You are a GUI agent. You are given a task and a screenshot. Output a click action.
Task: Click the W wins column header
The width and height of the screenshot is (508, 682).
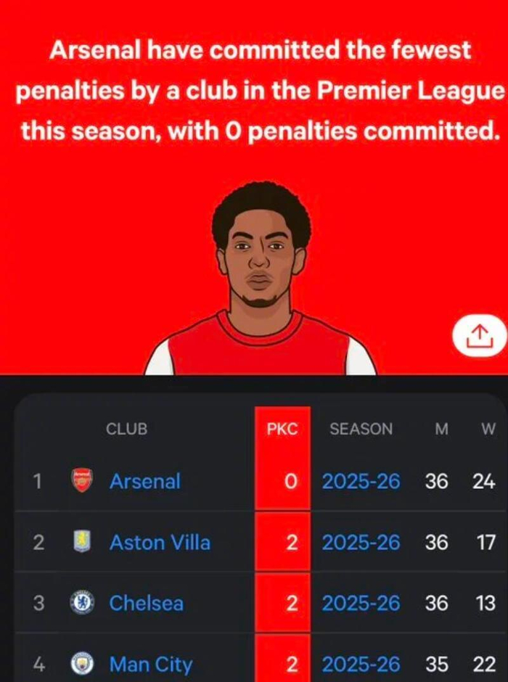(488, 430)
